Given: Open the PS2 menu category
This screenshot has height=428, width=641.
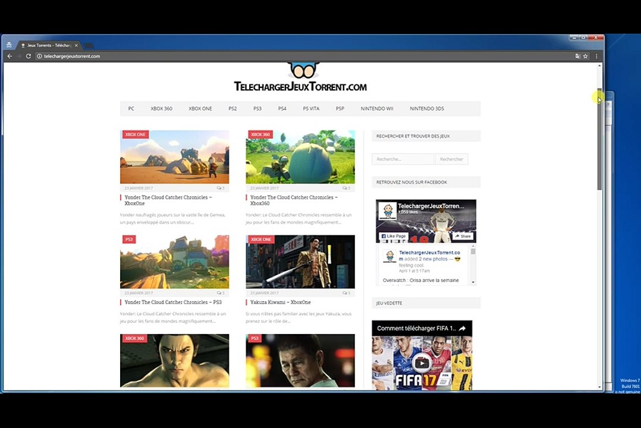Looking at the screenshot, I should point(232,109).
